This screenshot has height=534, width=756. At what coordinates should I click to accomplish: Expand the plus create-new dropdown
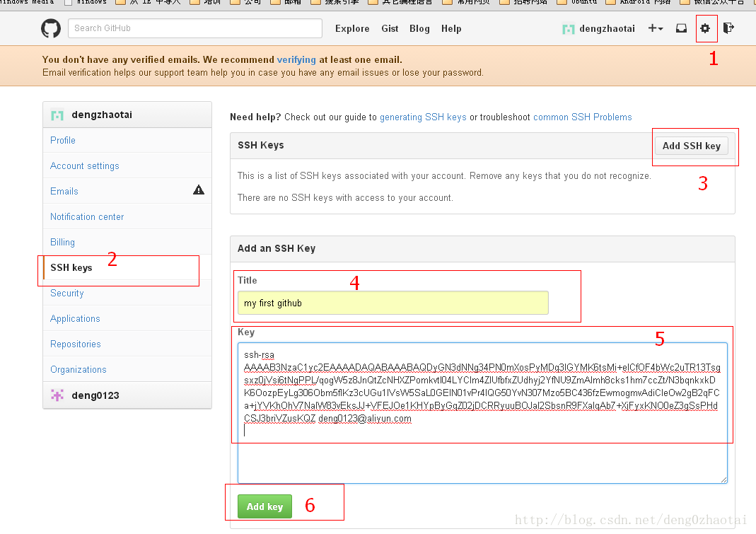pos(656,28)
